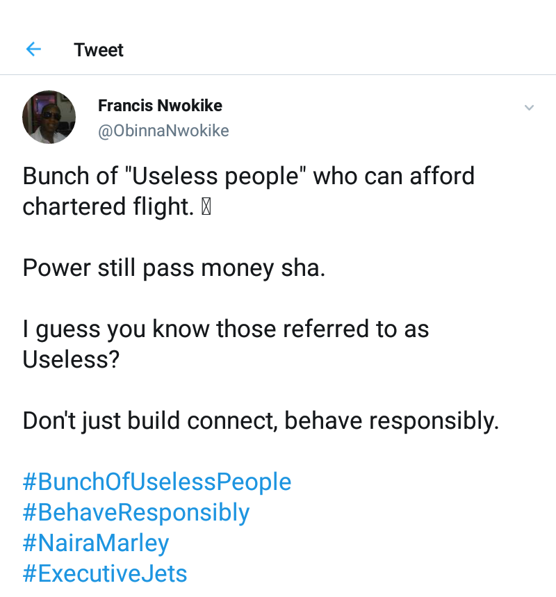Open the #BunchOfUselessPeople hashtag

(157, 482)
